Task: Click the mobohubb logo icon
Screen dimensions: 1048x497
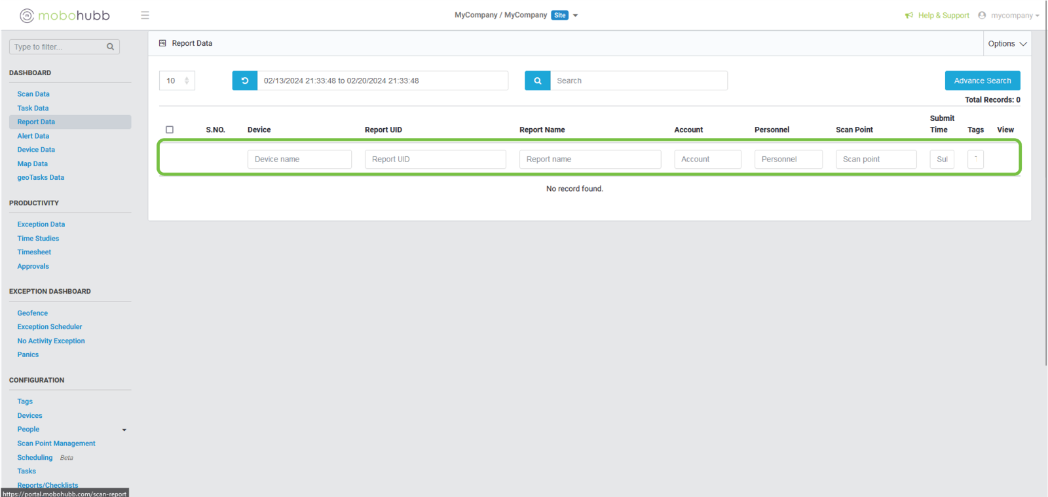Action: click(27, 16)
